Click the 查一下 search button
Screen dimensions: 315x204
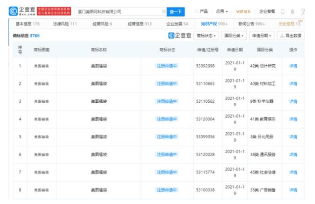point(176,12)
